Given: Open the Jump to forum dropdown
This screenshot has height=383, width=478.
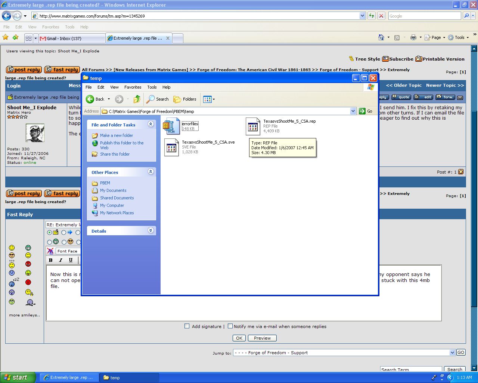Looking at the screenshot, I should [x=453, y=352].
